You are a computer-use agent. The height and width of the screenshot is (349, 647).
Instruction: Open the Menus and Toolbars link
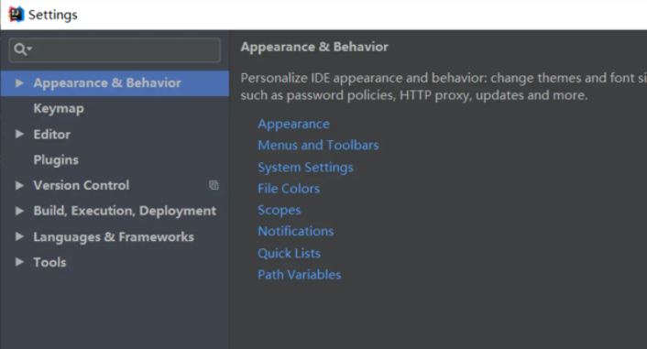pyautogui.click(x=318, y=146)
